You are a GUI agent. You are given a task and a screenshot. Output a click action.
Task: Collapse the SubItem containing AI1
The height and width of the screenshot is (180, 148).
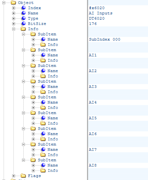(x=23, y=50)
